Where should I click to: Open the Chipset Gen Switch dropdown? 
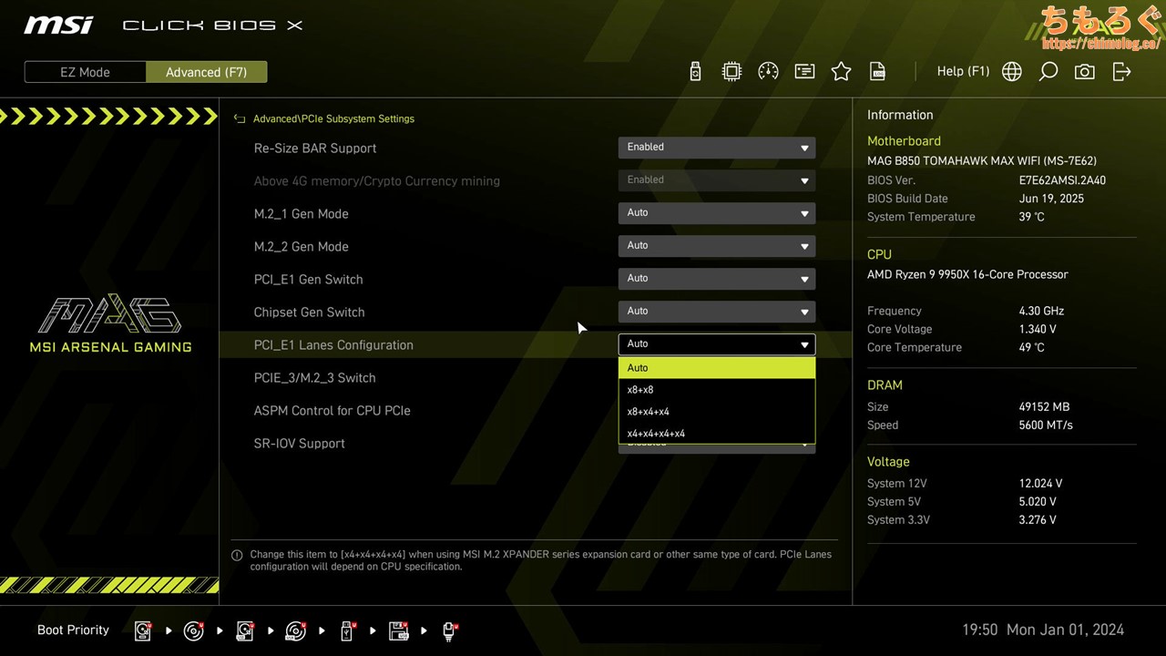click(716, 312)
